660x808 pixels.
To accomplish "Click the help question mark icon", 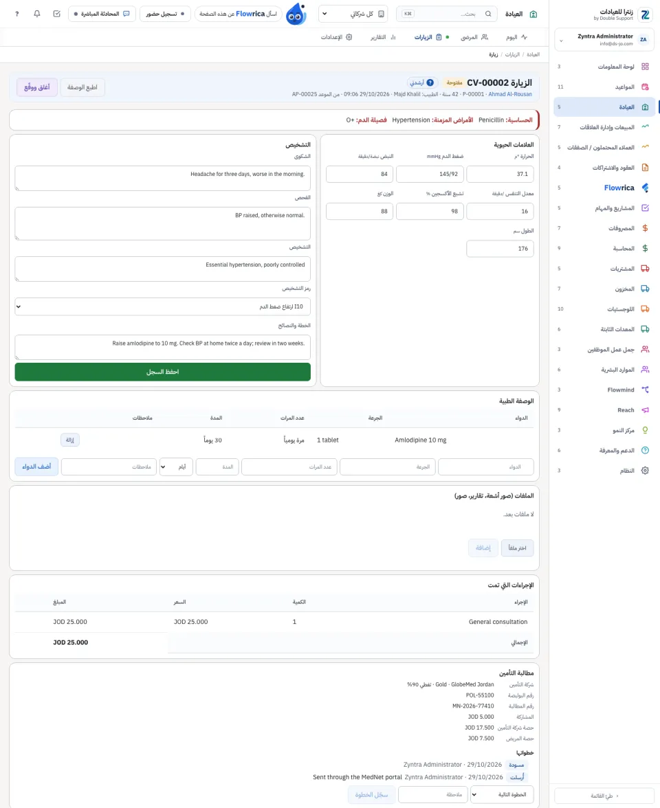I will [x=17, y=14].
